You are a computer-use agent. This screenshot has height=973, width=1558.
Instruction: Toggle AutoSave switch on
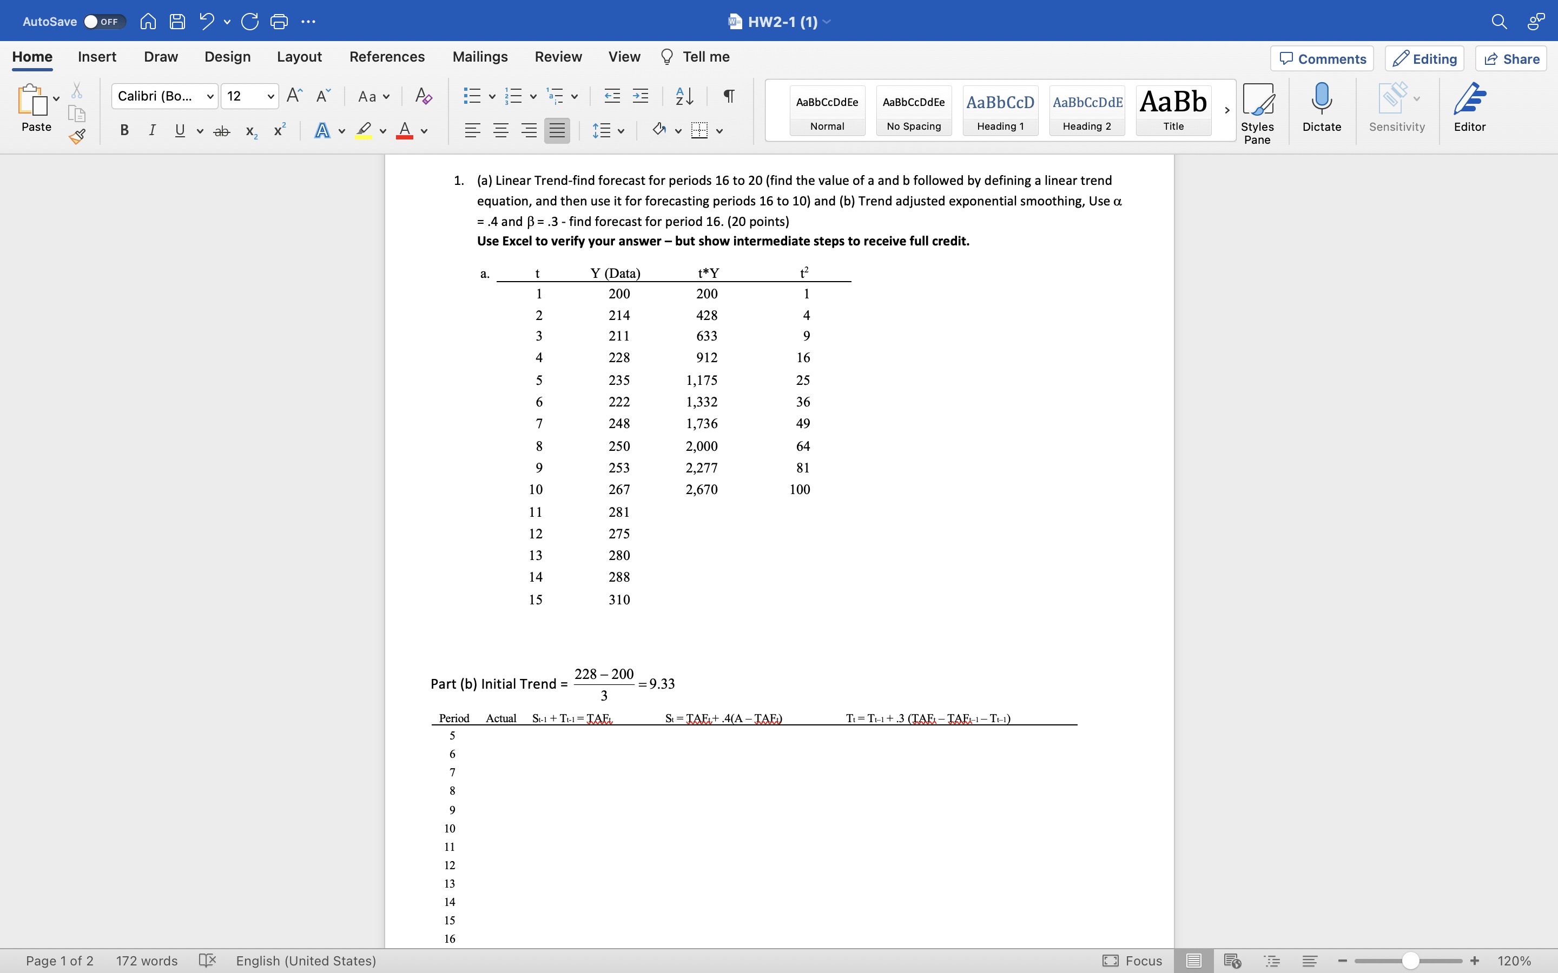coord(103,21)
